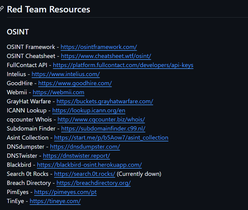
Task: Select the 'TinEye' label text
Action: click(x=15, y=201)
